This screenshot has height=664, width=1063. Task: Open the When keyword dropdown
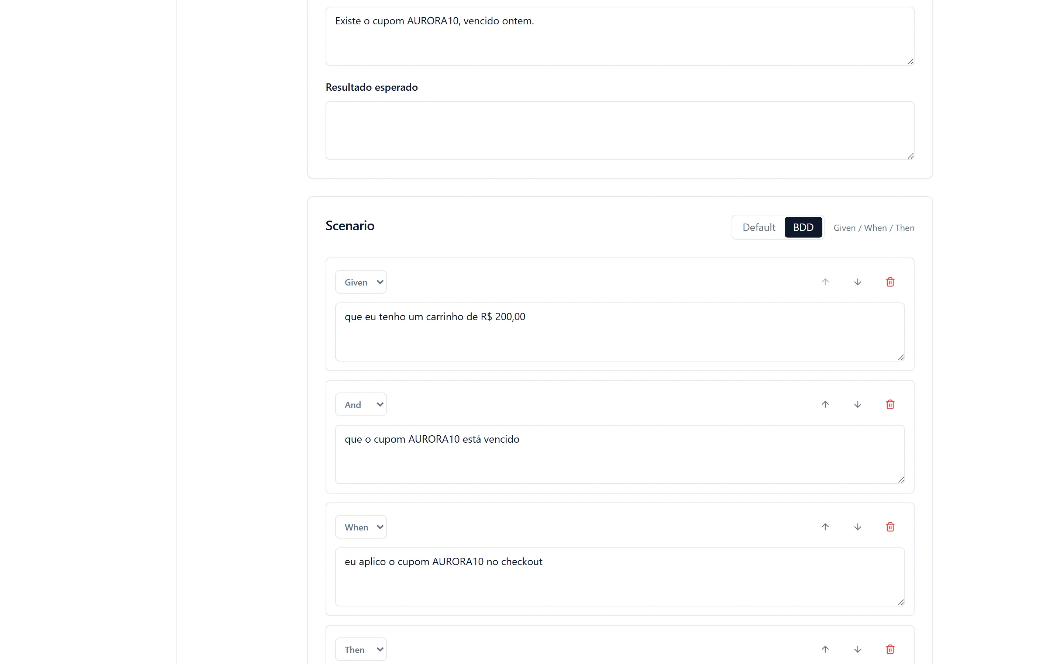[x=361, y=527]
